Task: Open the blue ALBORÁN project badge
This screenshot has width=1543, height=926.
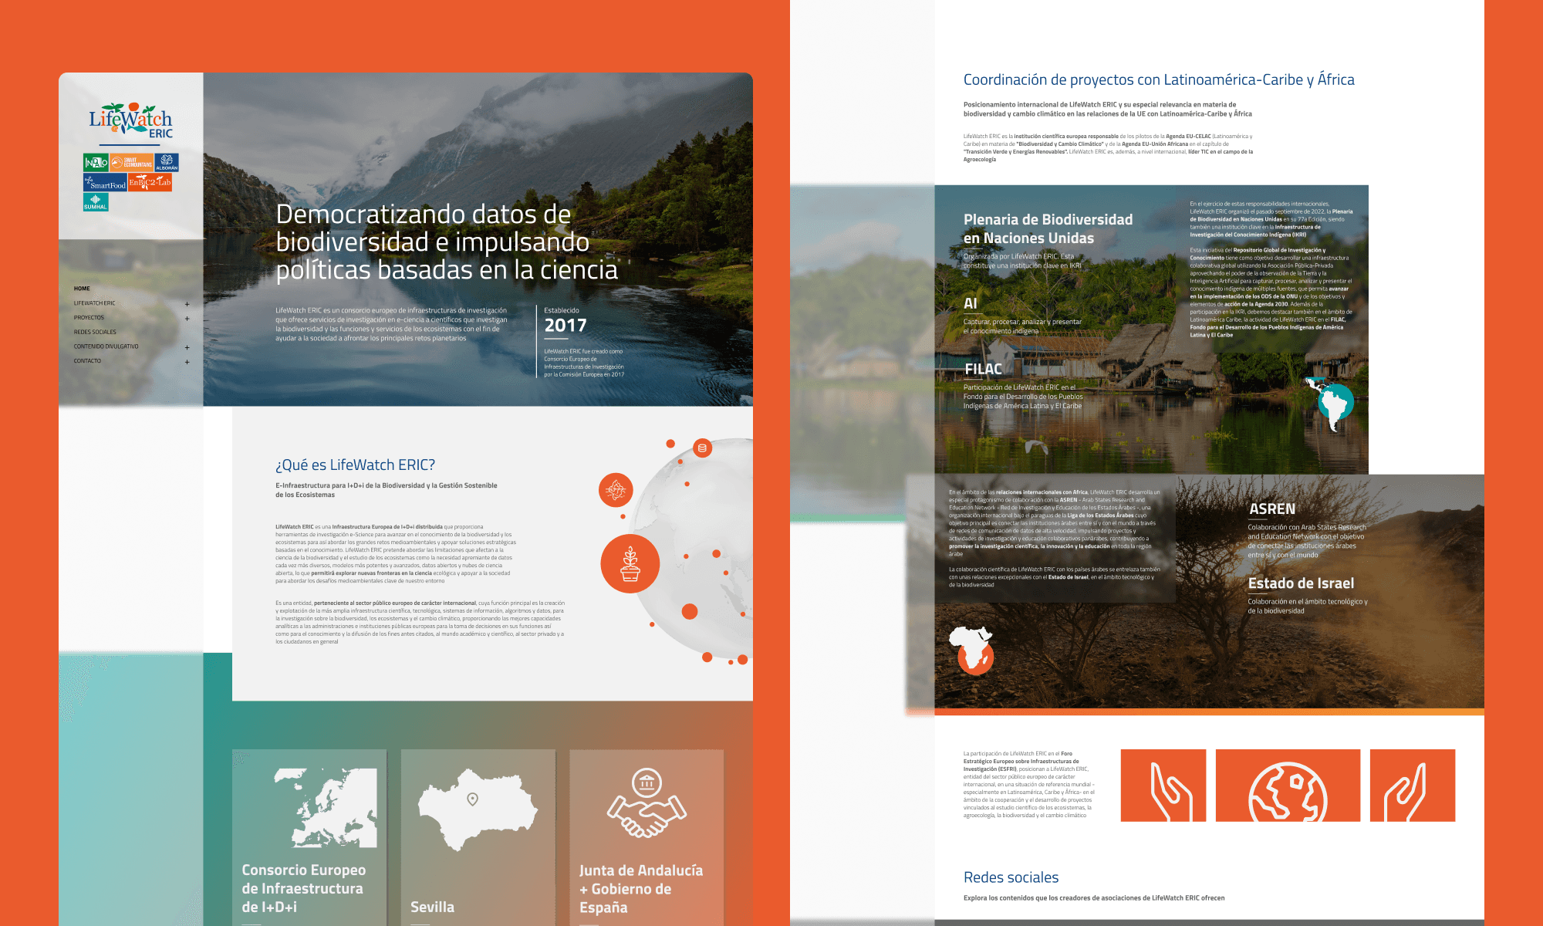Action: [167, 162]
